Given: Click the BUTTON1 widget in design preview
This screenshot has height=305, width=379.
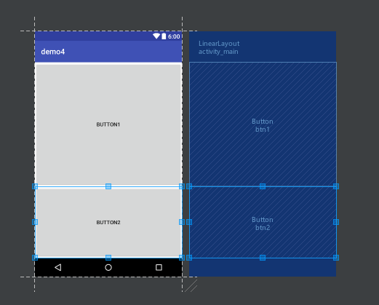Looking at the screenshot, I should tap(108, 124).
